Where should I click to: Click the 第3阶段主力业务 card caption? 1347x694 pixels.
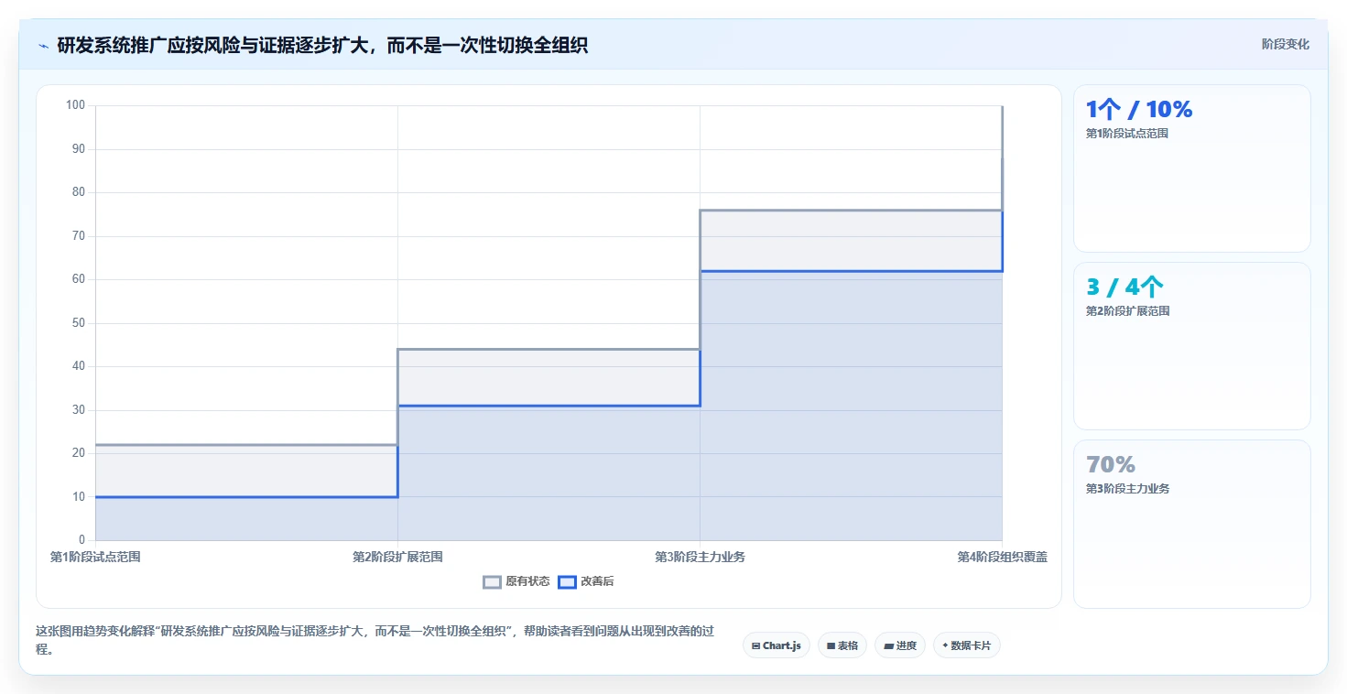1127,489
